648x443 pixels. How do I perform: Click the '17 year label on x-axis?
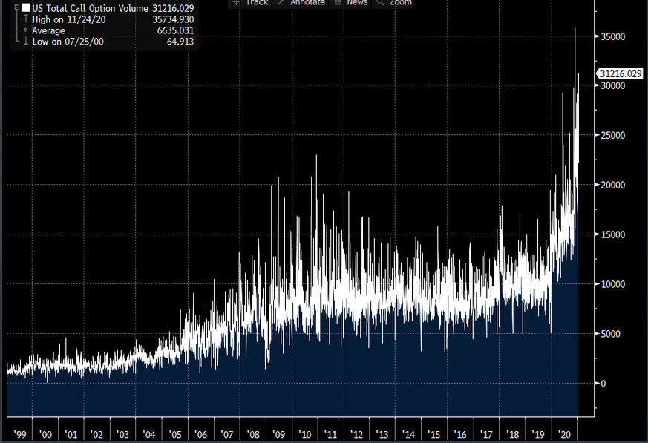(x=486, y=435)
